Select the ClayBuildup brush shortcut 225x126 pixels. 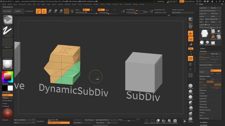point(191,97)
